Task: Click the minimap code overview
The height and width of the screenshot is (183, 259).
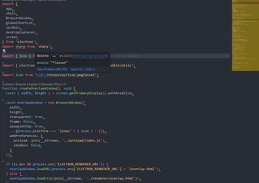Action: point(245,36)
